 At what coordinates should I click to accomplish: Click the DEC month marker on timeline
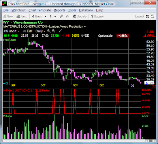pos(102,86)
